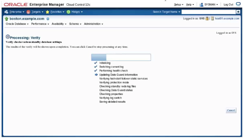Click 'Checking standby redo log files' step

tap(118, 86)
